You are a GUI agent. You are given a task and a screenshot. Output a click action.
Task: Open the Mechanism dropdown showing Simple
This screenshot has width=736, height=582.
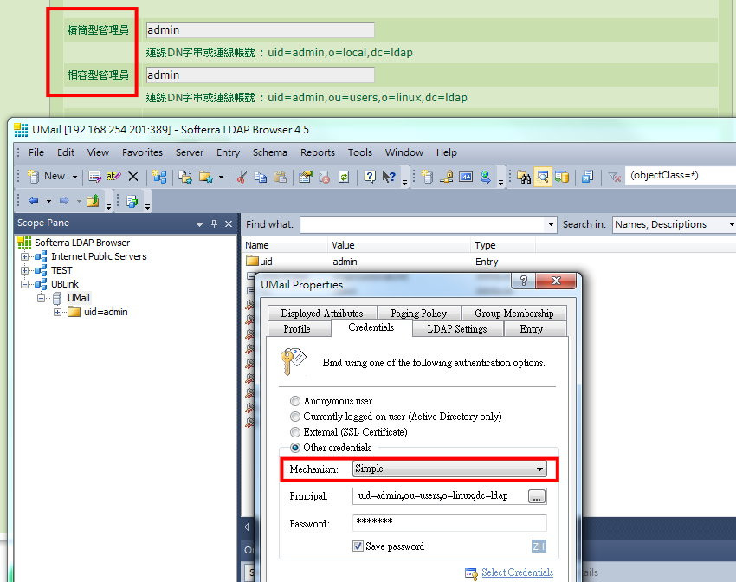click(x=449, y=469)
